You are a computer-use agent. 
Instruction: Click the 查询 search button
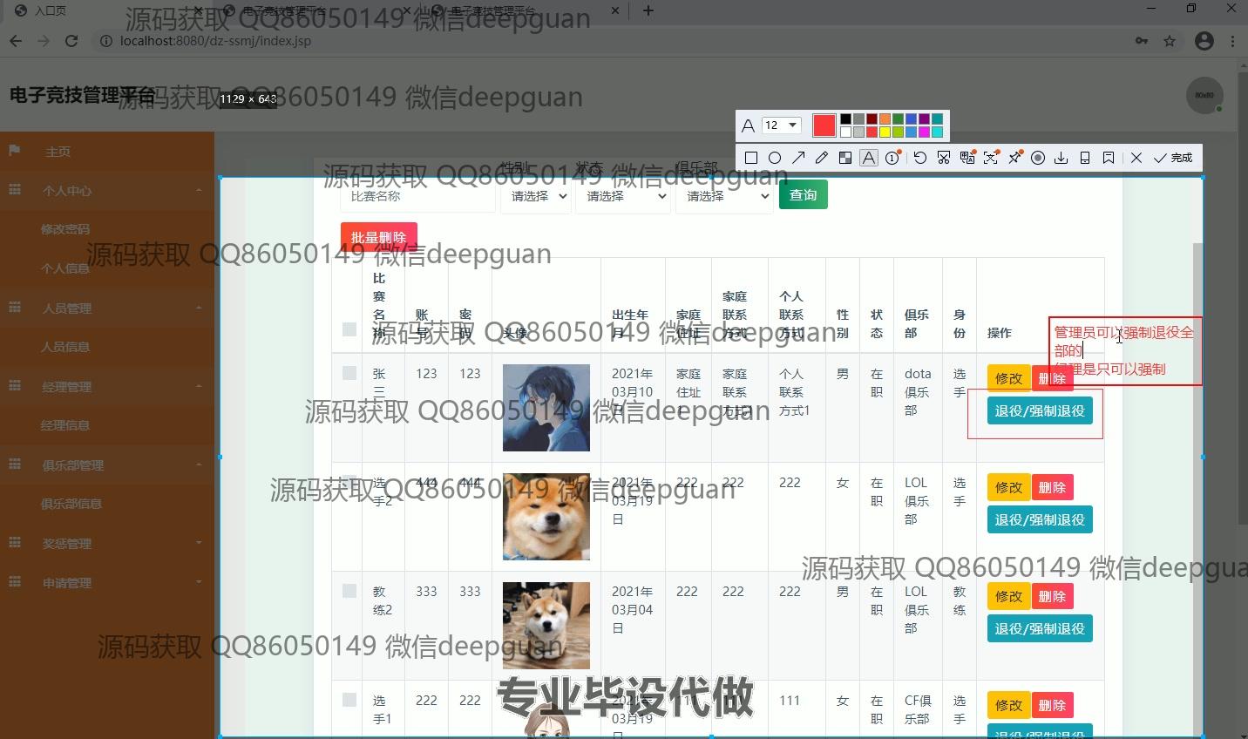[x=803, y=194]
